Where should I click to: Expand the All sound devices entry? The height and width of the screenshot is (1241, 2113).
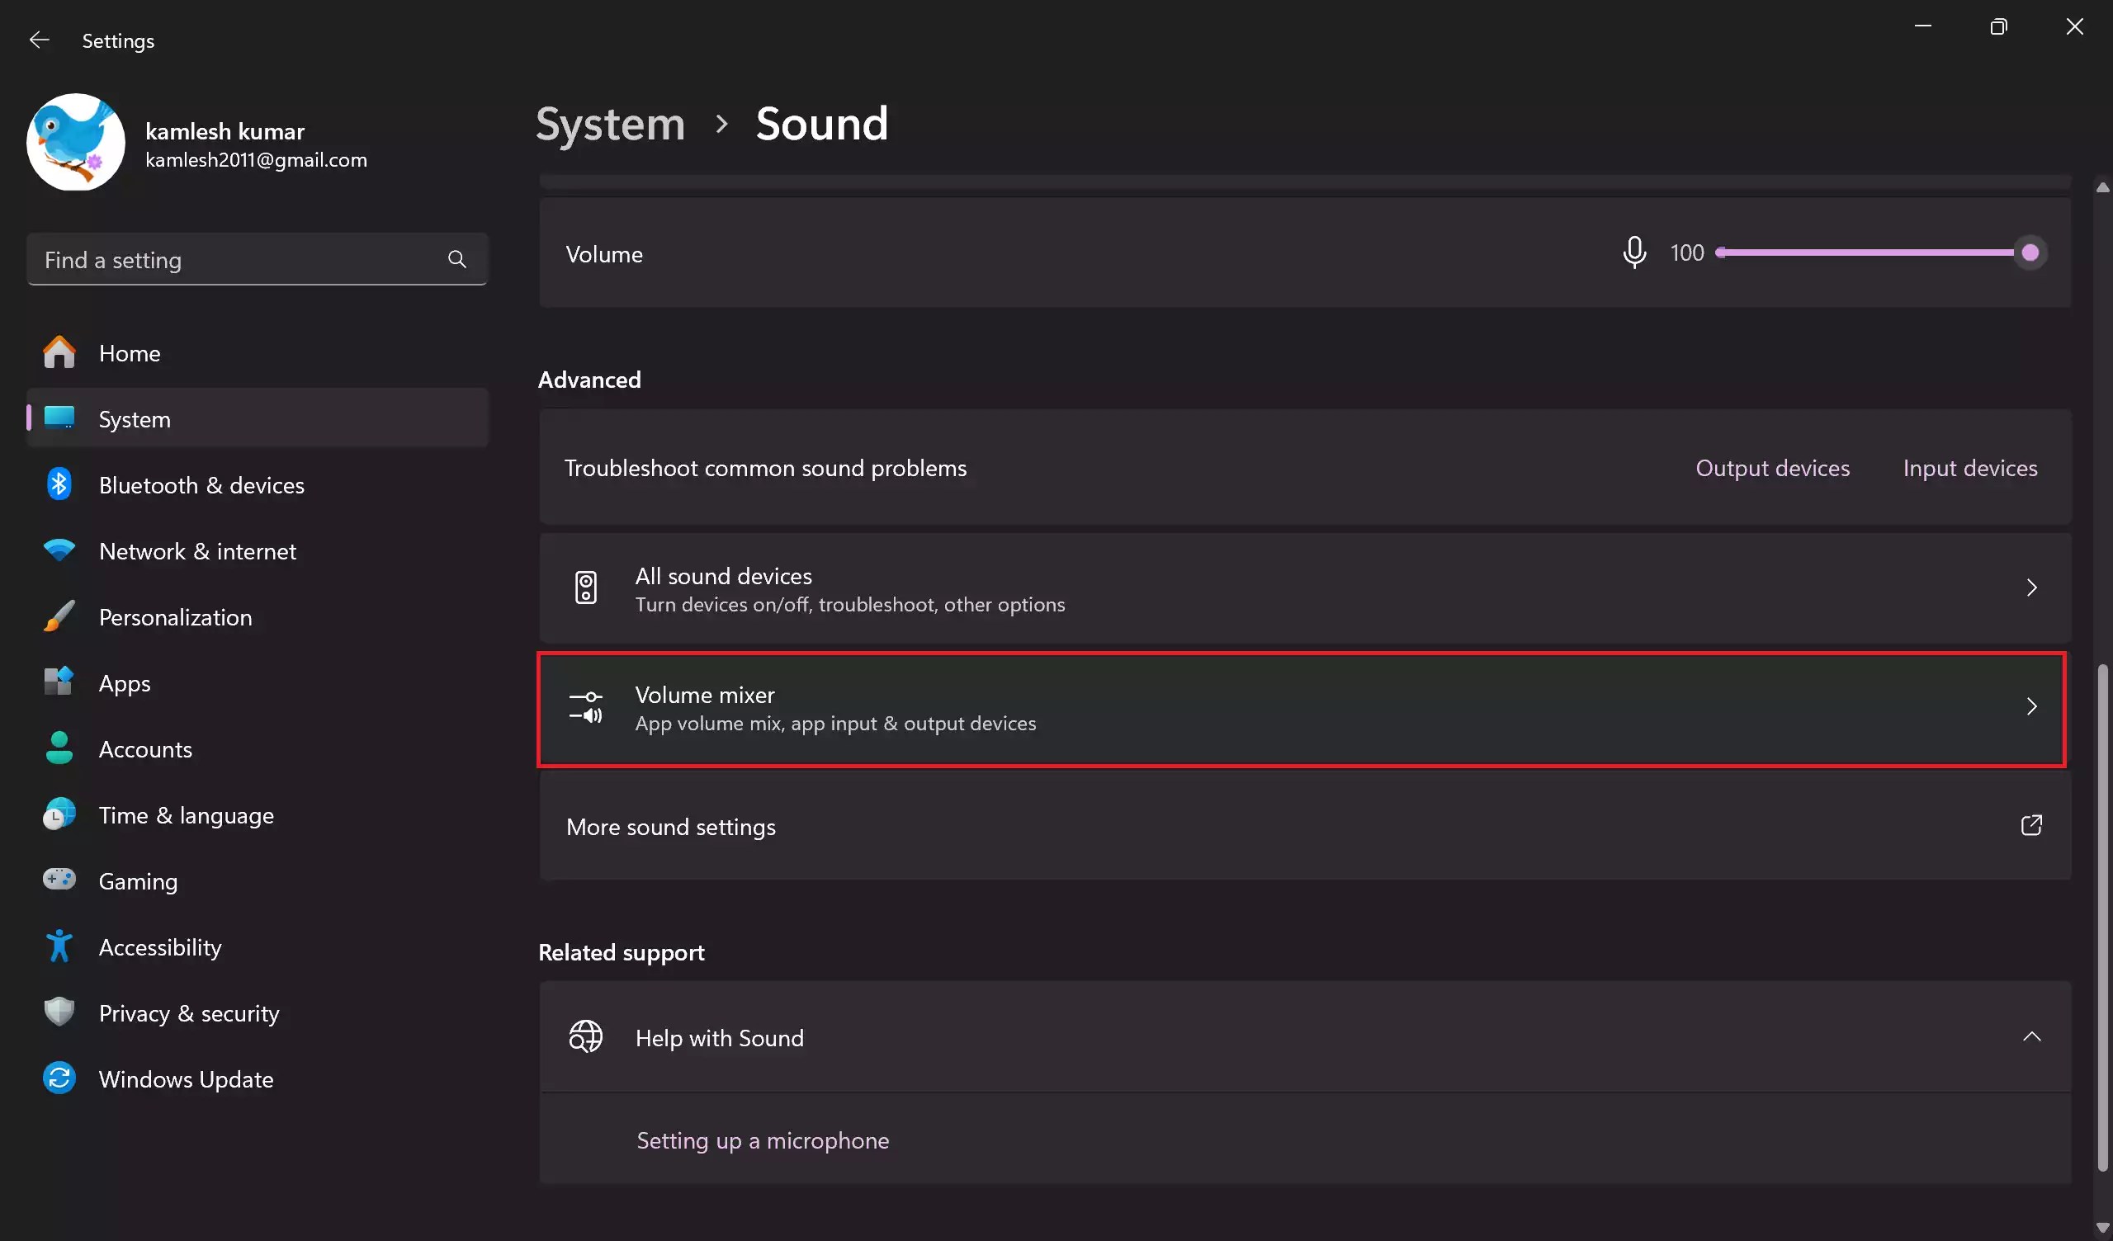[2031, 587]
